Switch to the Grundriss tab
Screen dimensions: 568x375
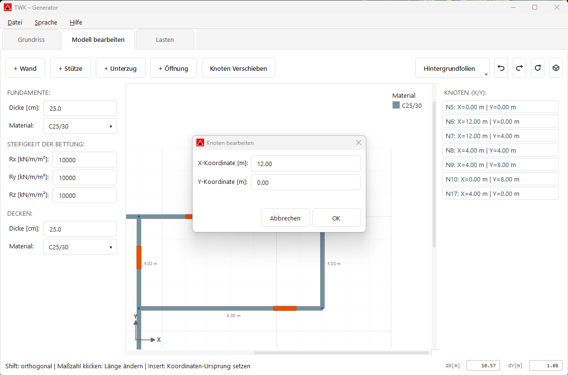click(x=31, y=40)
